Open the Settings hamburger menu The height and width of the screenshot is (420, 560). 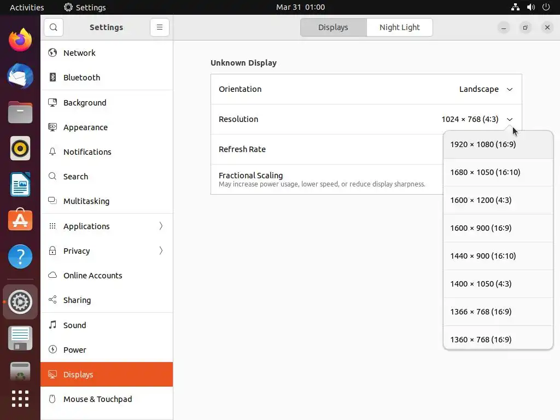(x=159, y=27)
